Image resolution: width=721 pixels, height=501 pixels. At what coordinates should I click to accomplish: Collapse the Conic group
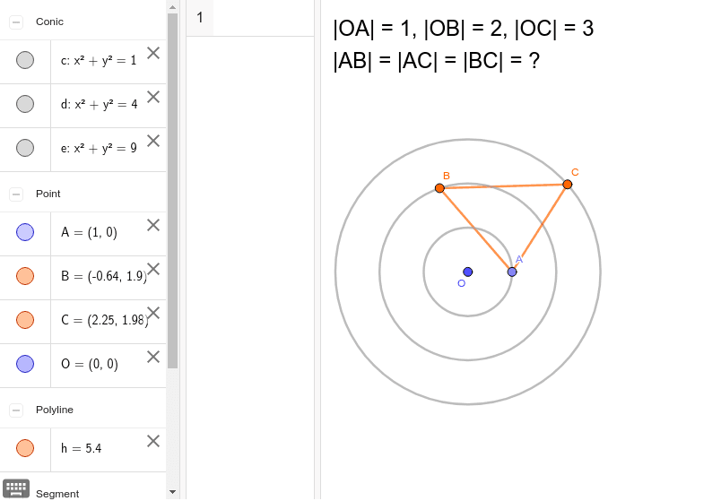(x=16, y=22)
